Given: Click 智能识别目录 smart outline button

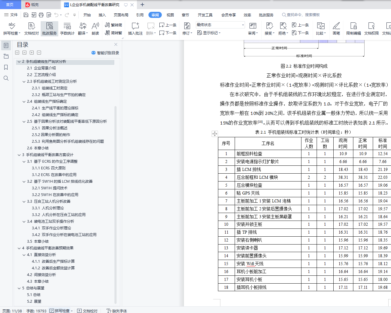Looking at the screenshot, I should pos(105,53).
